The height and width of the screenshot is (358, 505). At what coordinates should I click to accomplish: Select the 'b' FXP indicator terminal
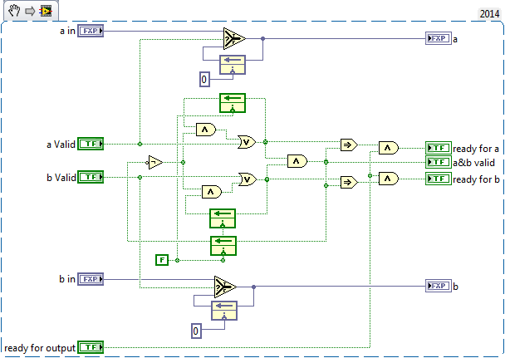point(439,286)
